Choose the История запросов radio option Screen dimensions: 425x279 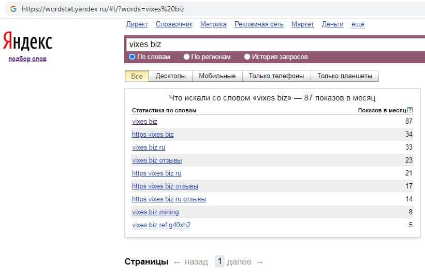tap(247, 57)
